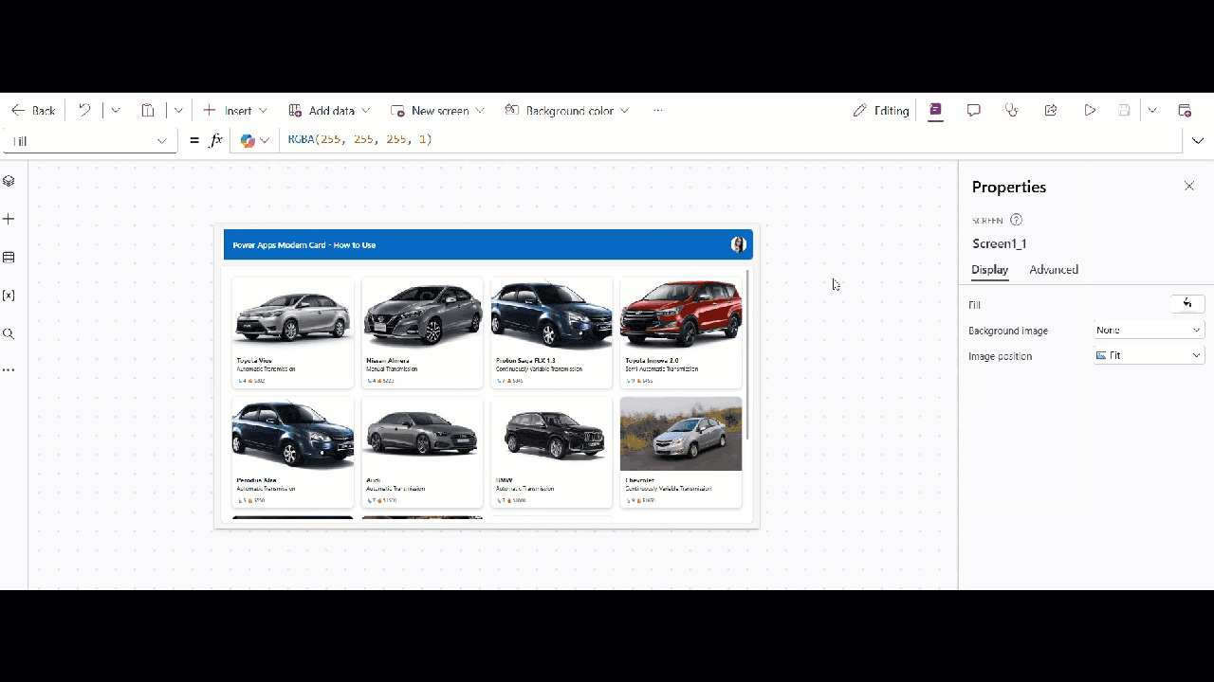Click the Fill color picker swatch

point(1187,304)
